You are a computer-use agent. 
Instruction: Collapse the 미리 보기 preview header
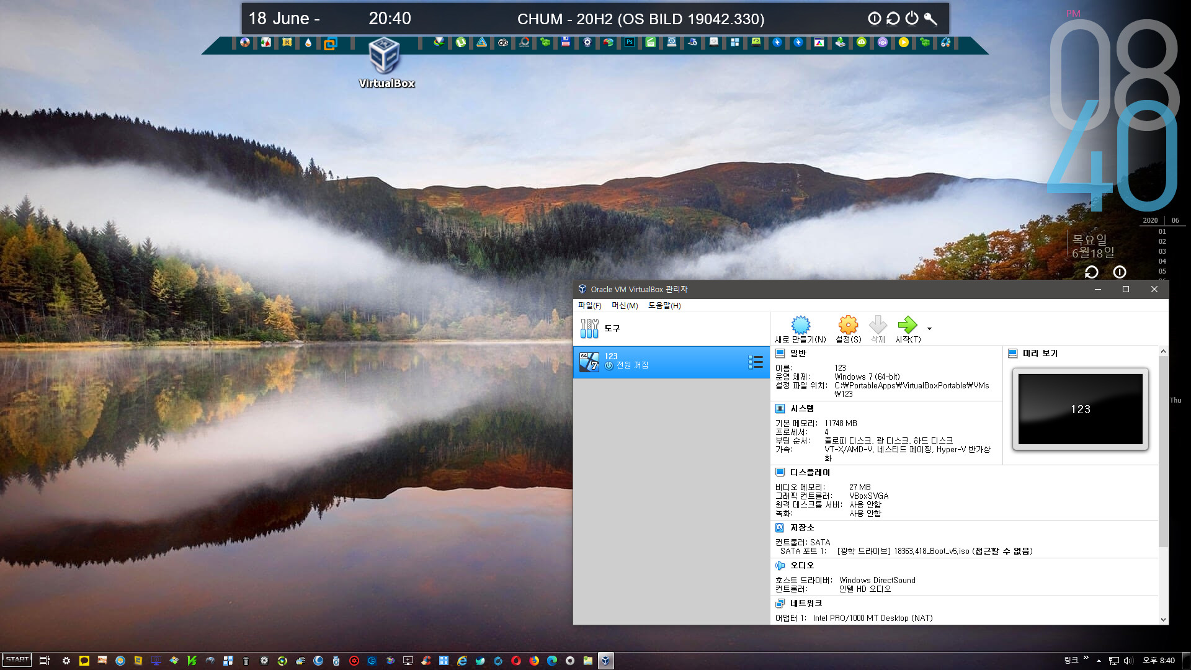coord(1040,354)
